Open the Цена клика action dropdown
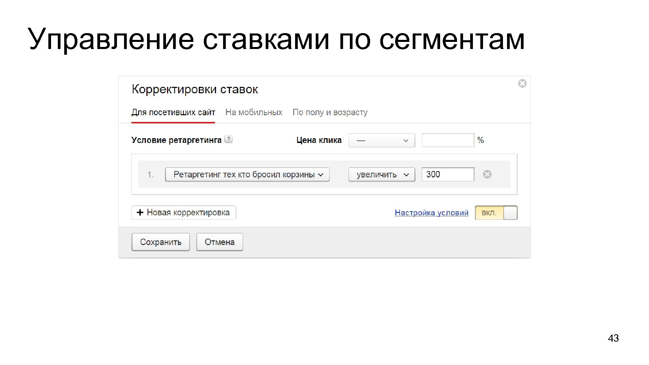649x365 pixels. [x=382, y=141]
